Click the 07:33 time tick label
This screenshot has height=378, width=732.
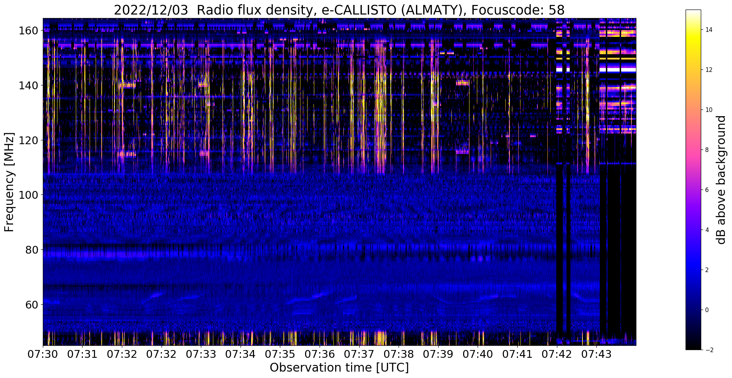coord(201,354)
